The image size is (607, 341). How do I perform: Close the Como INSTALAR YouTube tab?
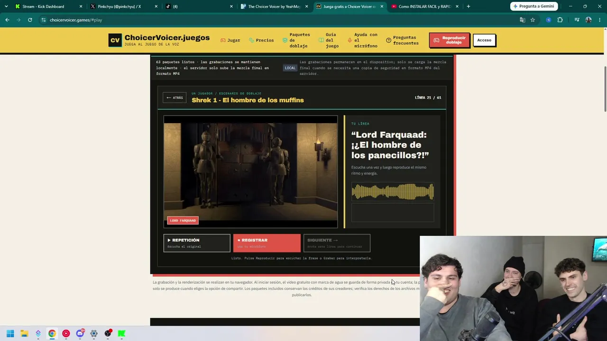point(457,7)
